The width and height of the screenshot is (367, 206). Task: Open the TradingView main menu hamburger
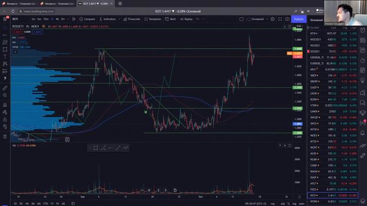pyautogui.click(x=5, y=19)
